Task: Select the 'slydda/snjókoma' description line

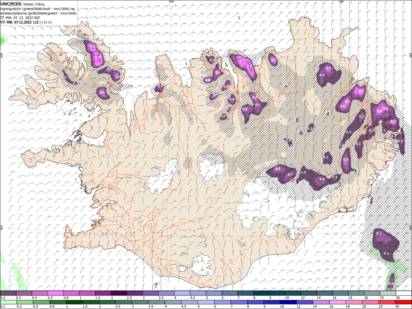Action: point(39,13)
